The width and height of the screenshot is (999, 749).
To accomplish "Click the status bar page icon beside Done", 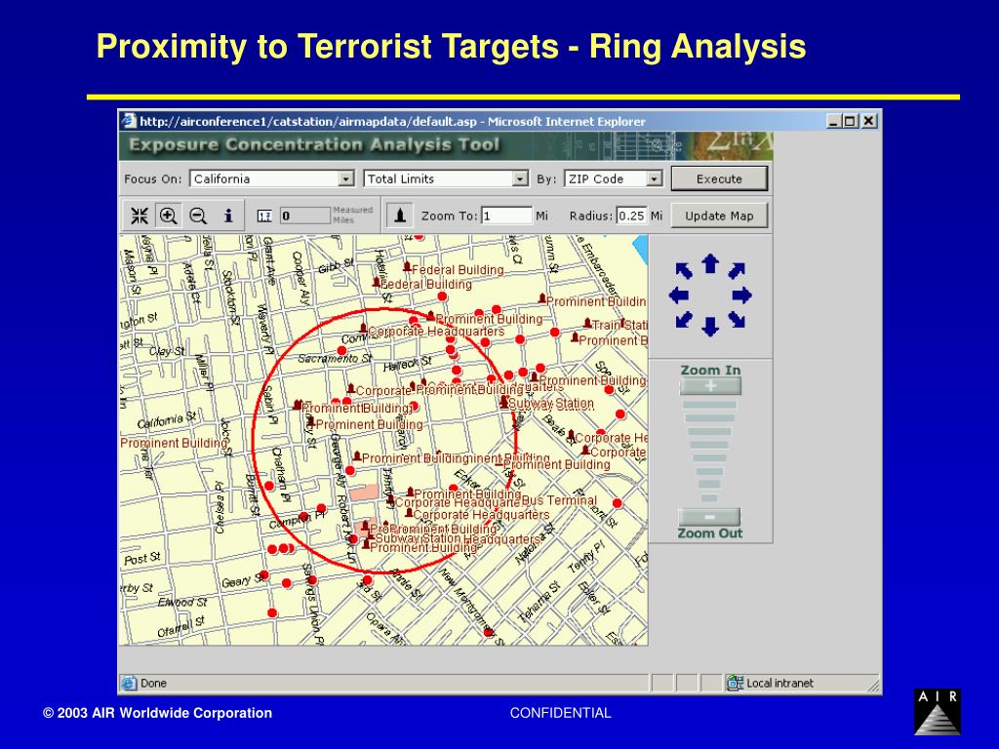I will coord(129,683).
